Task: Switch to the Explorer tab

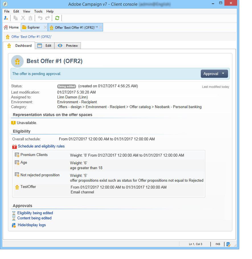Action: pos(34,27)
